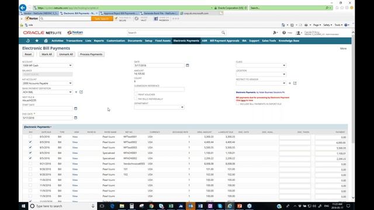This screenshot has height=210, width=374.
Task: Uncheck Pay box for WFTest0002 bill
Action: coord(30,142)
